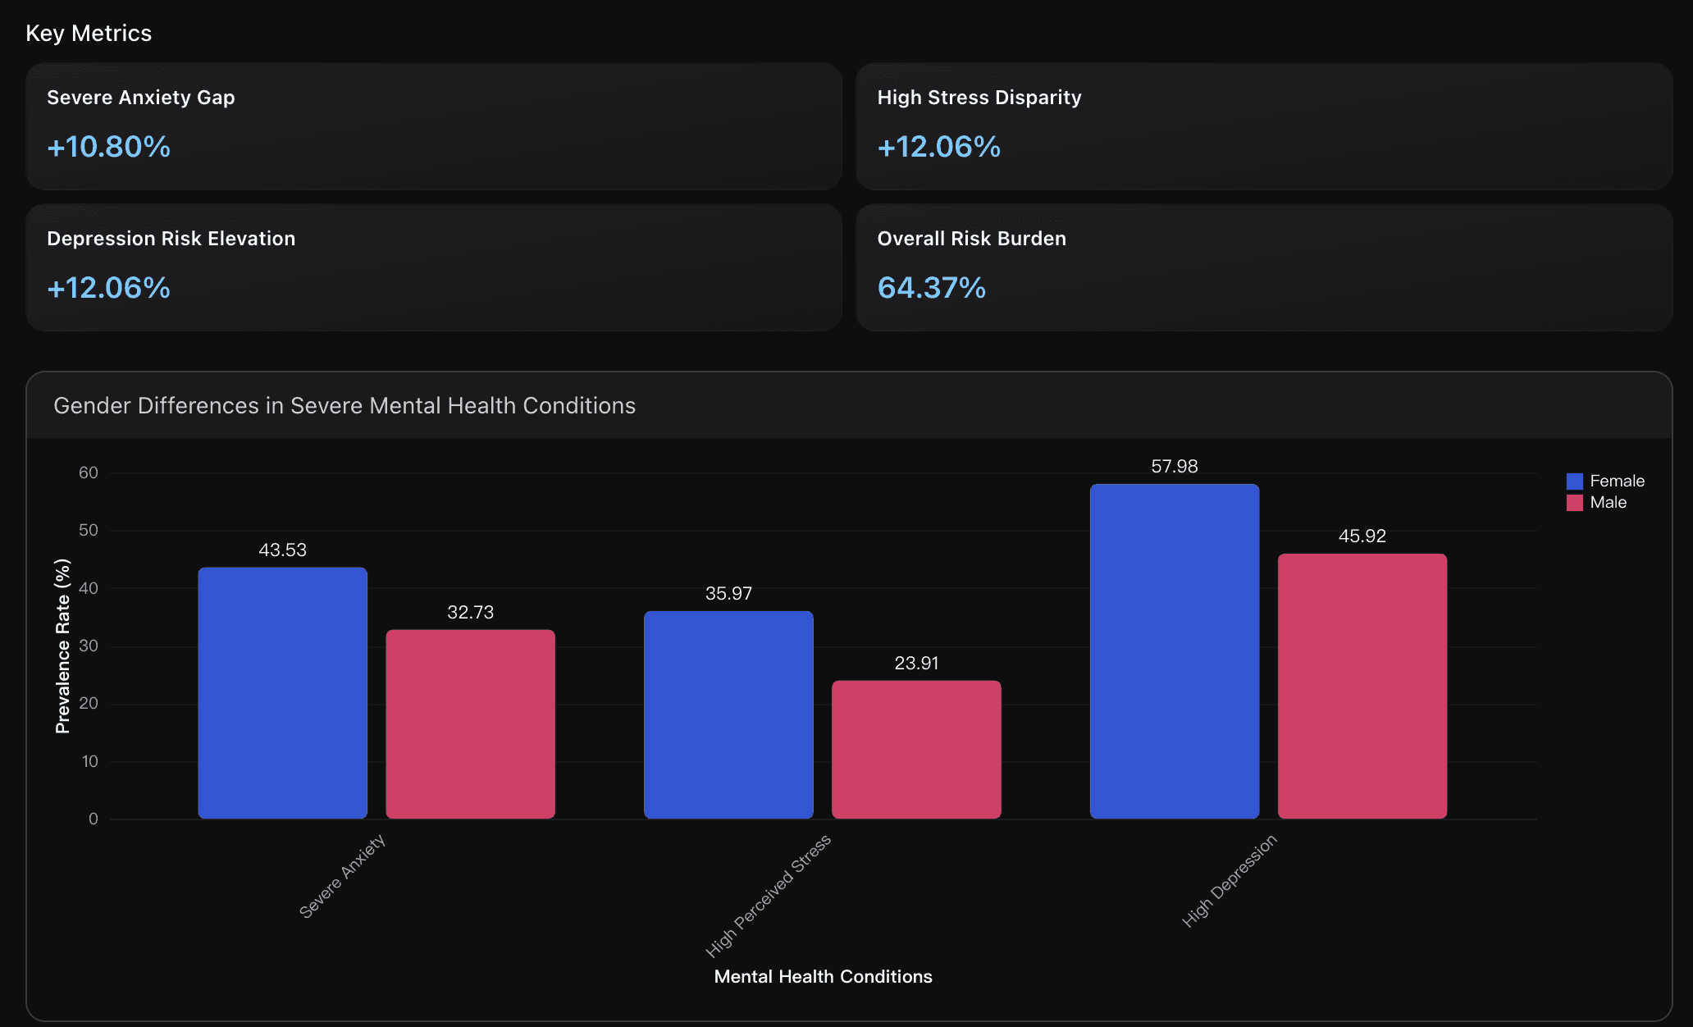The width and height of the screenshot is (1693, 1027).
Task: Click the 57.98 data label
Action: click(x=1174, y=467)
